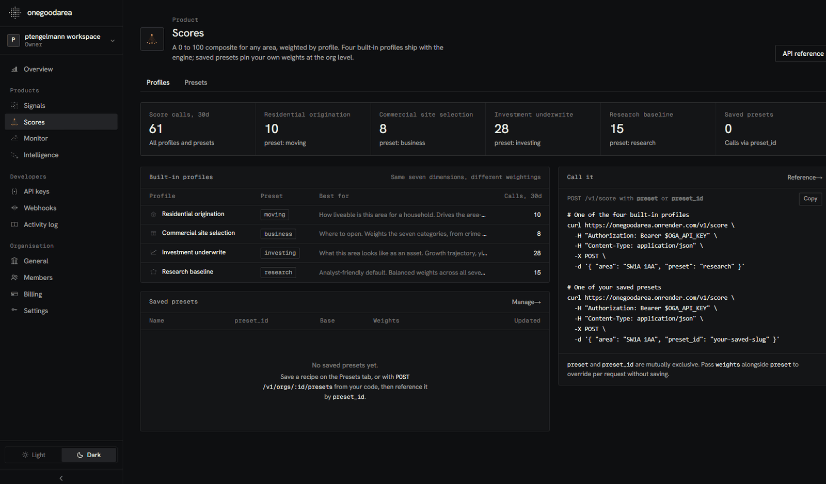Go to Signals in the sidebar
Image resolution: width=826 pixels, height=484 pixels.
tap(61, 105)
